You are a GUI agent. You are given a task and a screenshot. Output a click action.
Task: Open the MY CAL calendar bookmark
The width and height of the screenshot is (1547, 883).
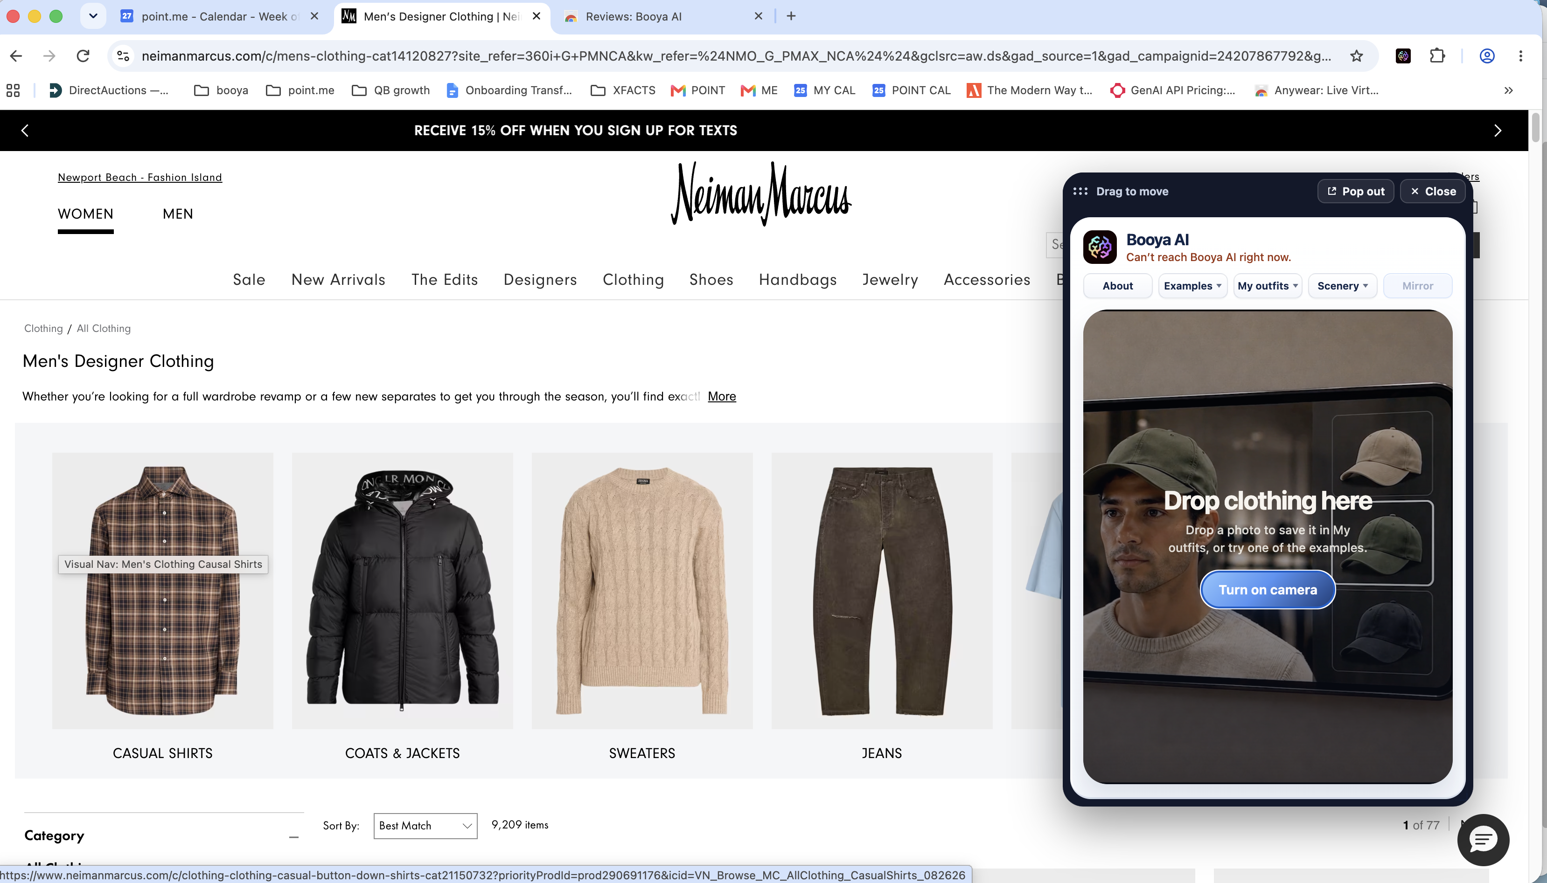(824, 90)
